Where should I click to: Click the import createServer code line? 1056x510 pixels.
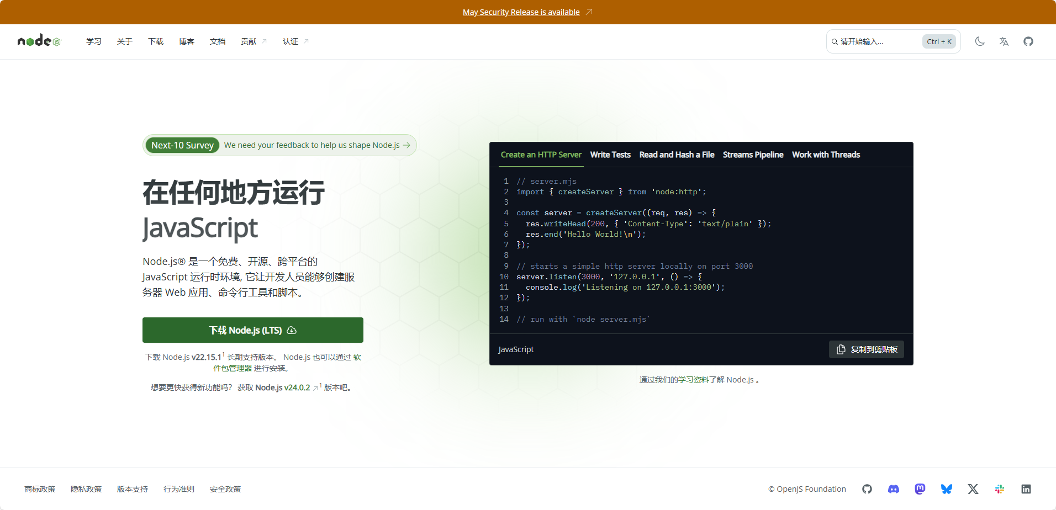[x=611, y=192]
